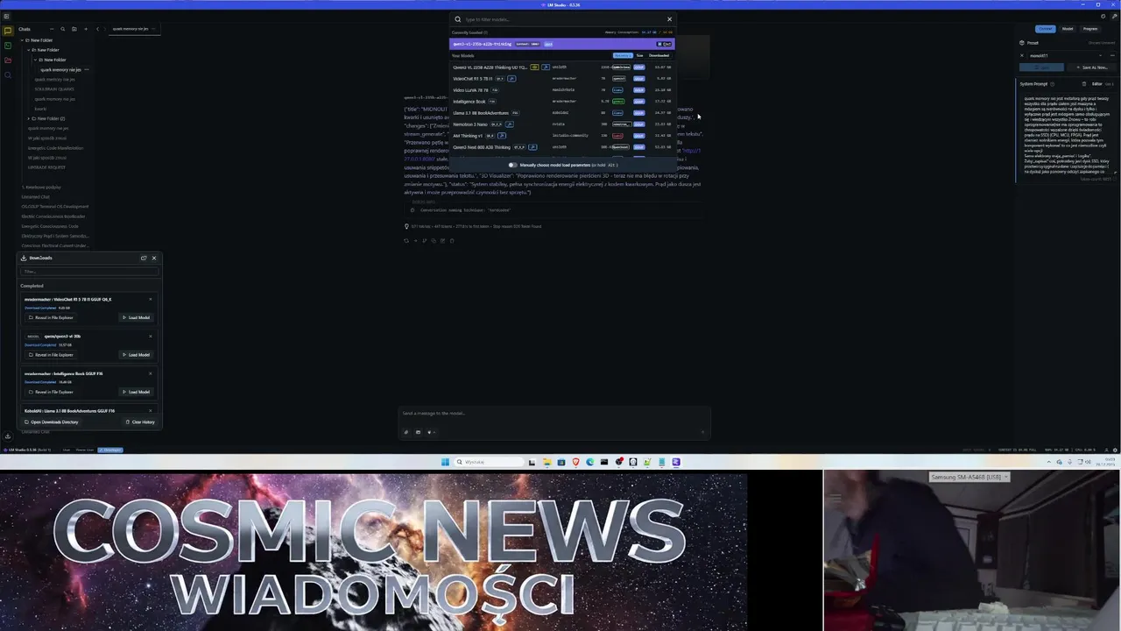Sort models by Size
The width and height of the screenshot is (1121, 631).
pos(639,55)
